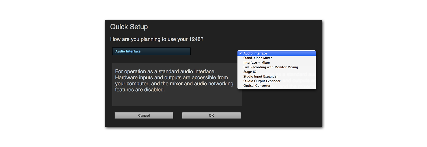The width and height of the screenshot is (427, 147).
Task: Click 'Hardware inputs and outputs' description line
Action: [x=171, y=78]
